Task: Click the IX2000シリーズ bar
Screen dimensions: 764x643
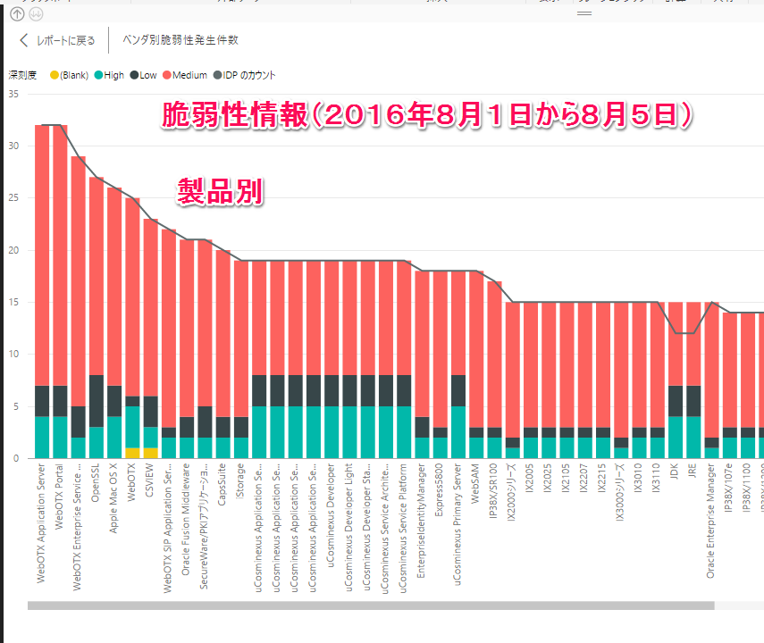Action: (x=513, y=380)
